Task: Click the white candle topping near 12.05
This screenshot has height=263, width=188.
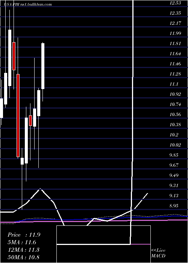Action: coord(10,58)
